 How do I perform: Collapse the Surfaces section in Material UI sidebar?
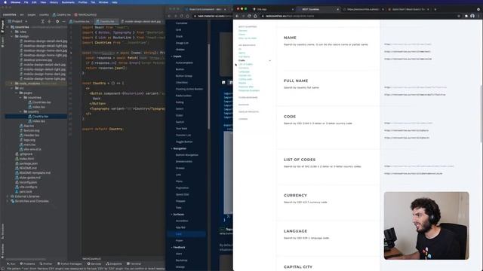click(x=178, y=214)
